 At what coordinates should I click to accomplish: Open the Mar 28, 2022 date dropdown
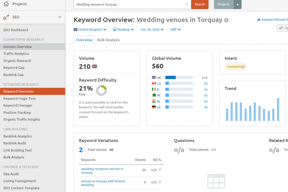point(152,29)
